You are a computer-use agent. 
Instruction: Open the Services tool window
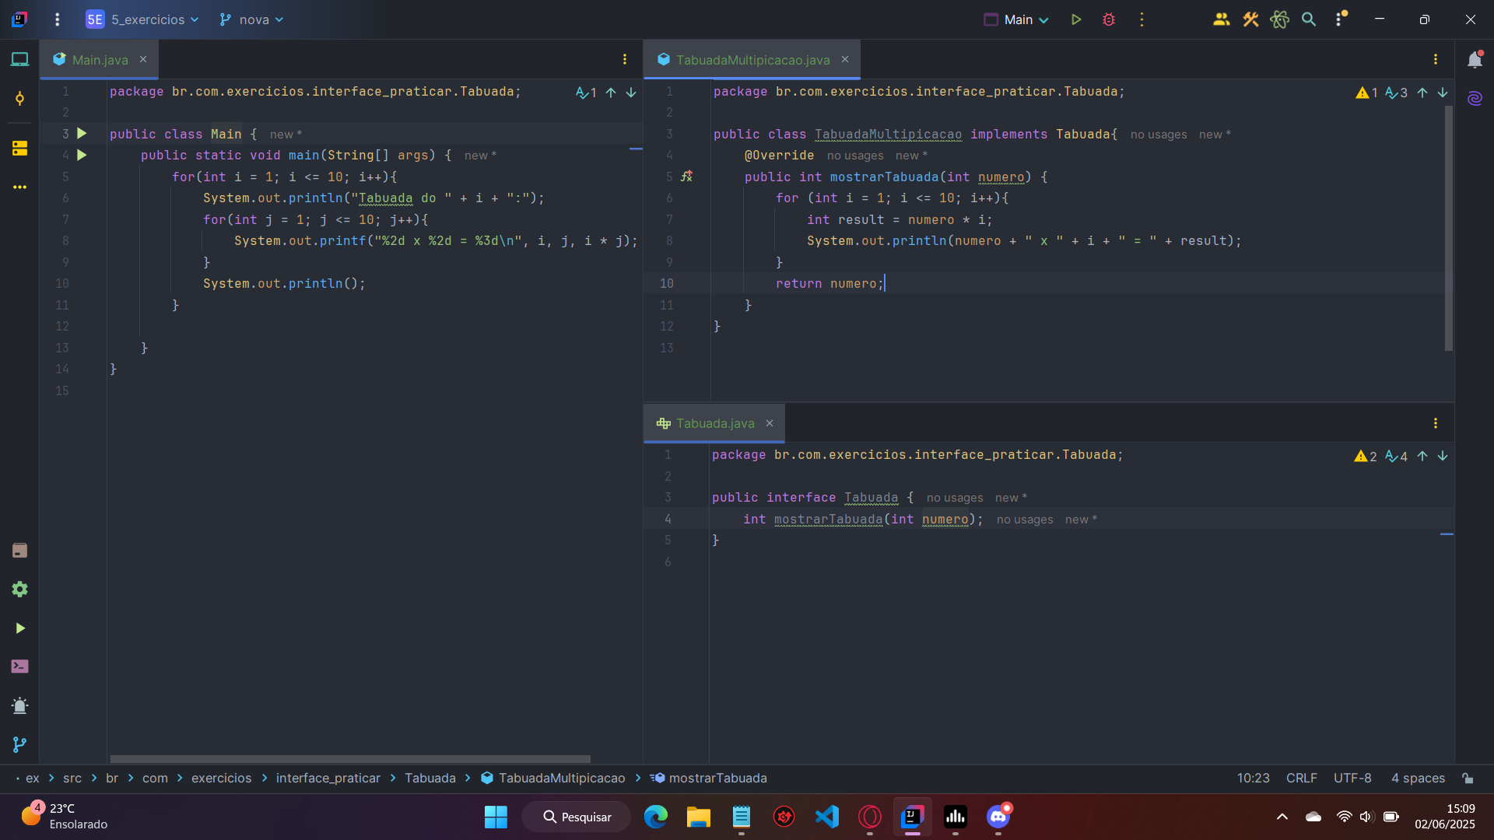coord(19,590)
